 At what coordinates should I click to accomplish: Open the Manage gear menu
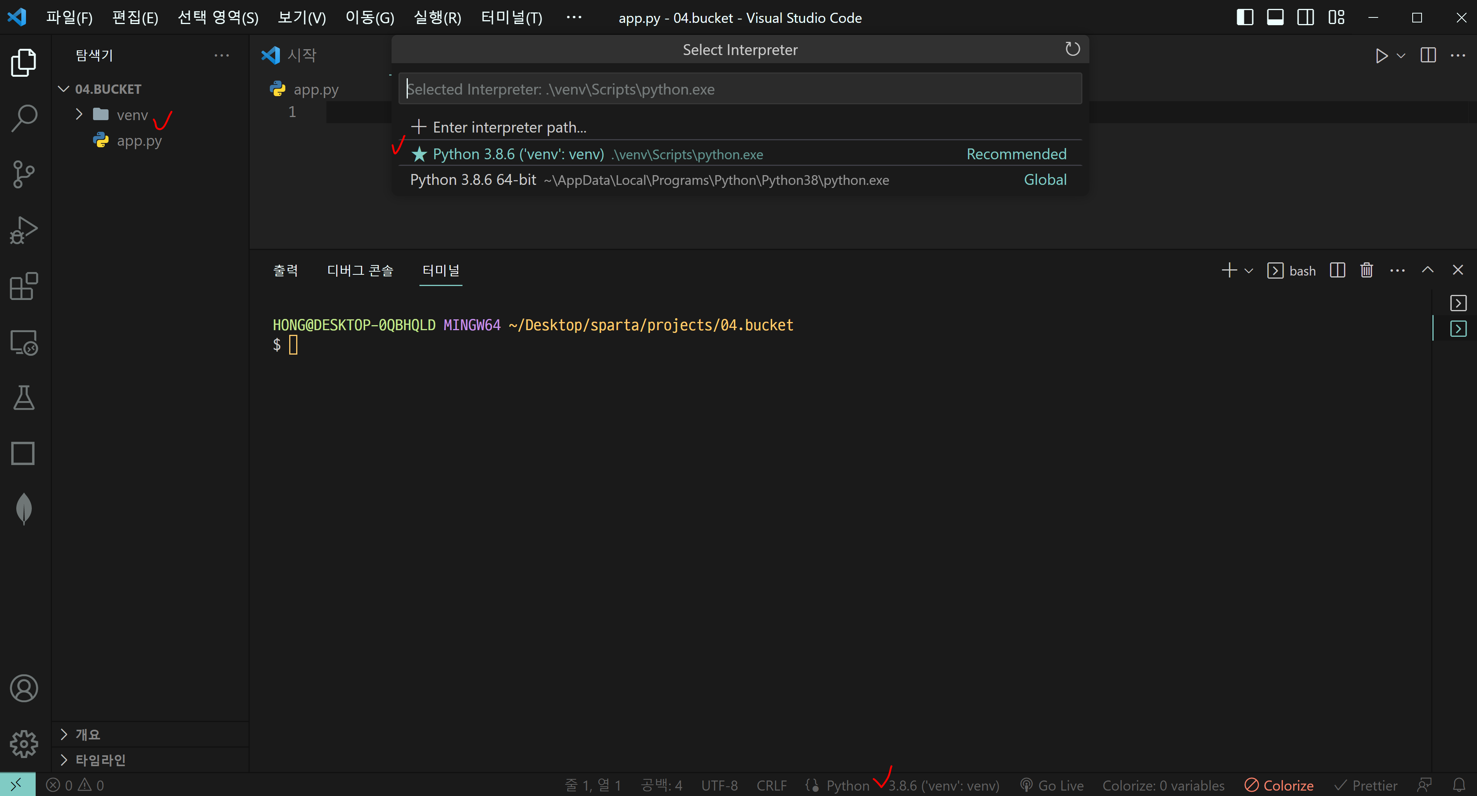coord(24,744)
